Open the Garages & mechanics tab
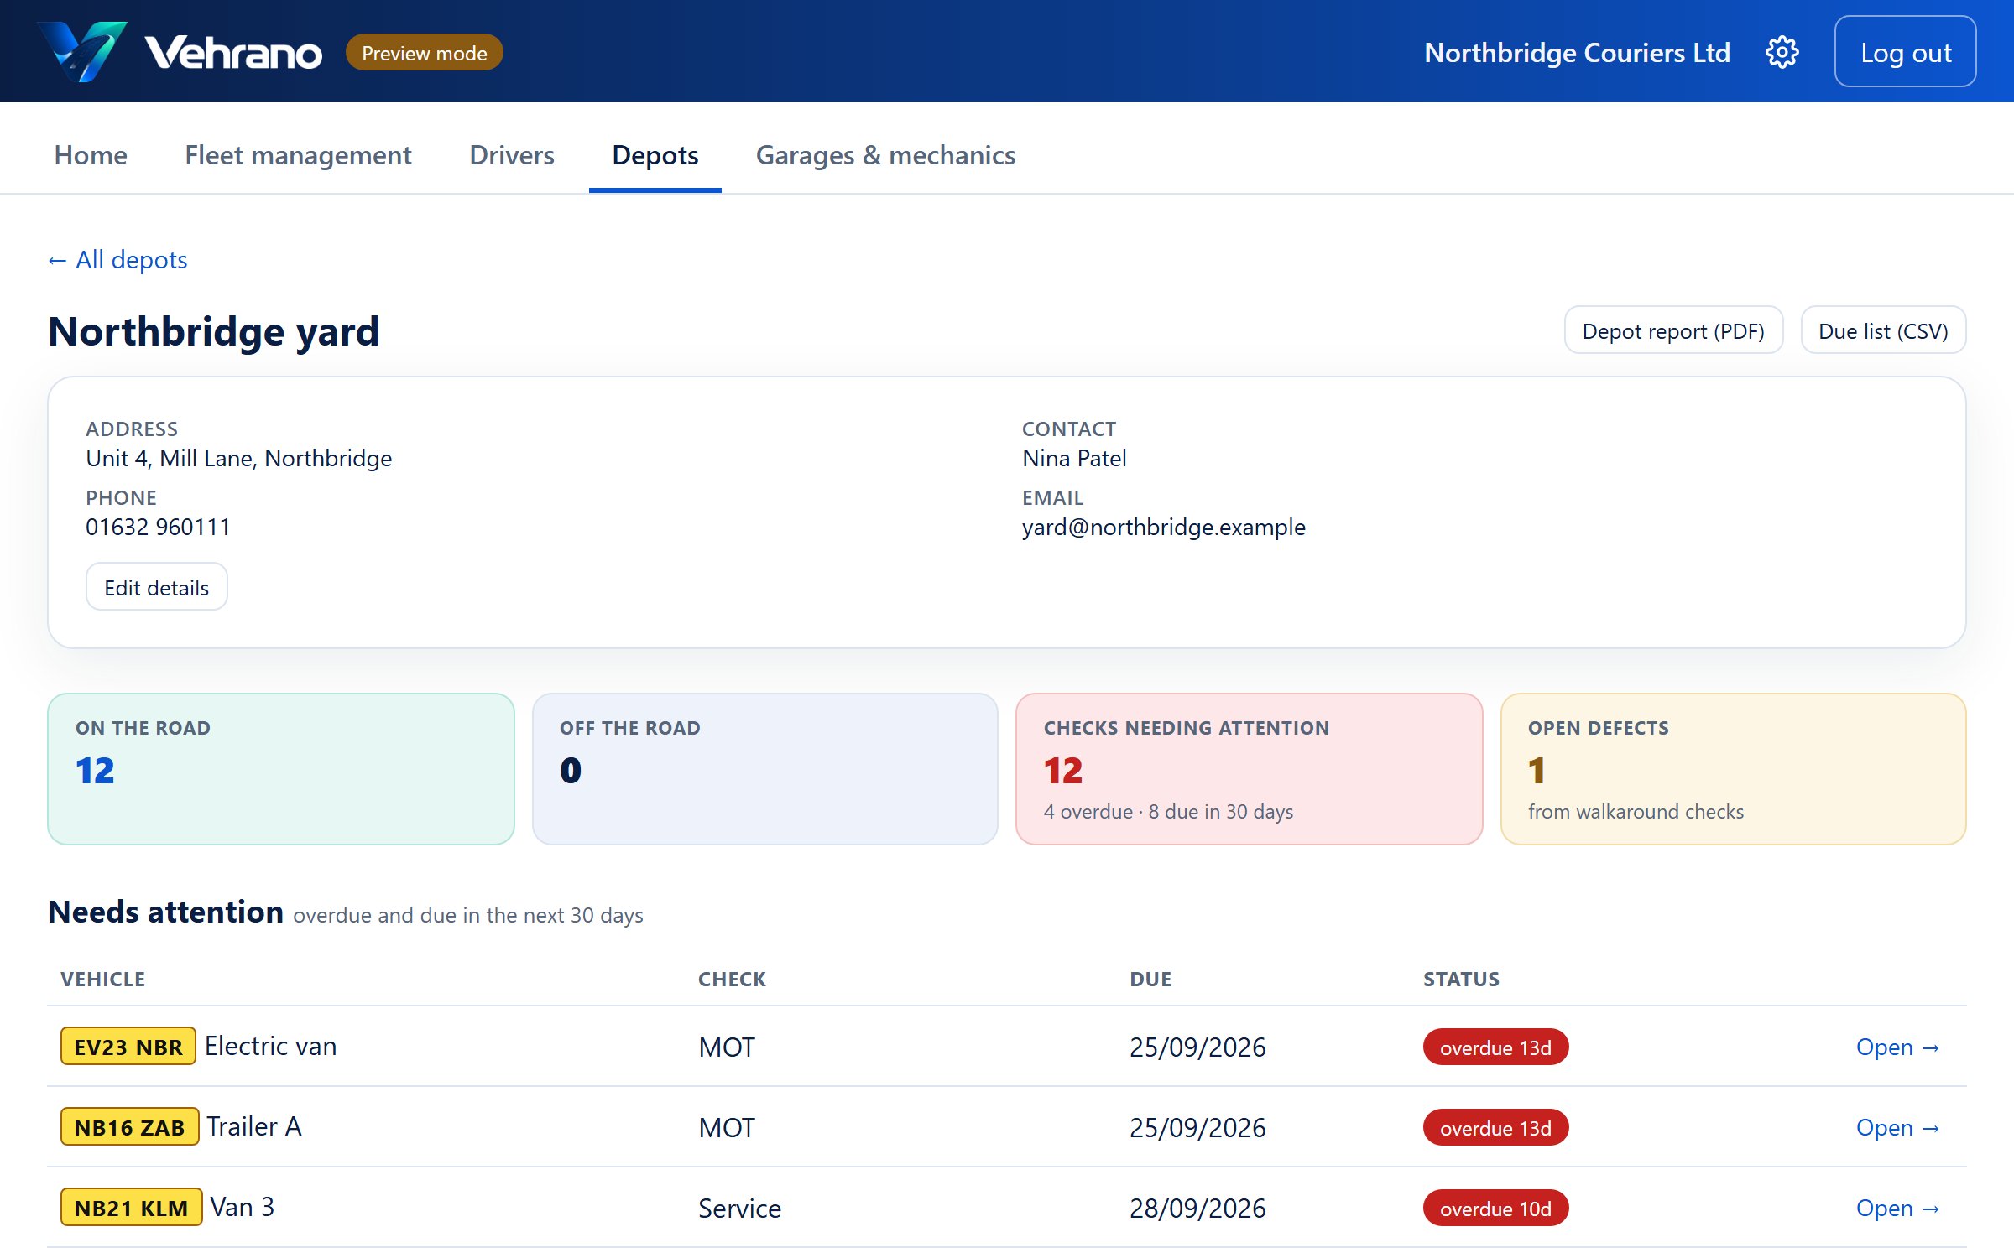This screenshot has height=1258, width=2014. 885,155
